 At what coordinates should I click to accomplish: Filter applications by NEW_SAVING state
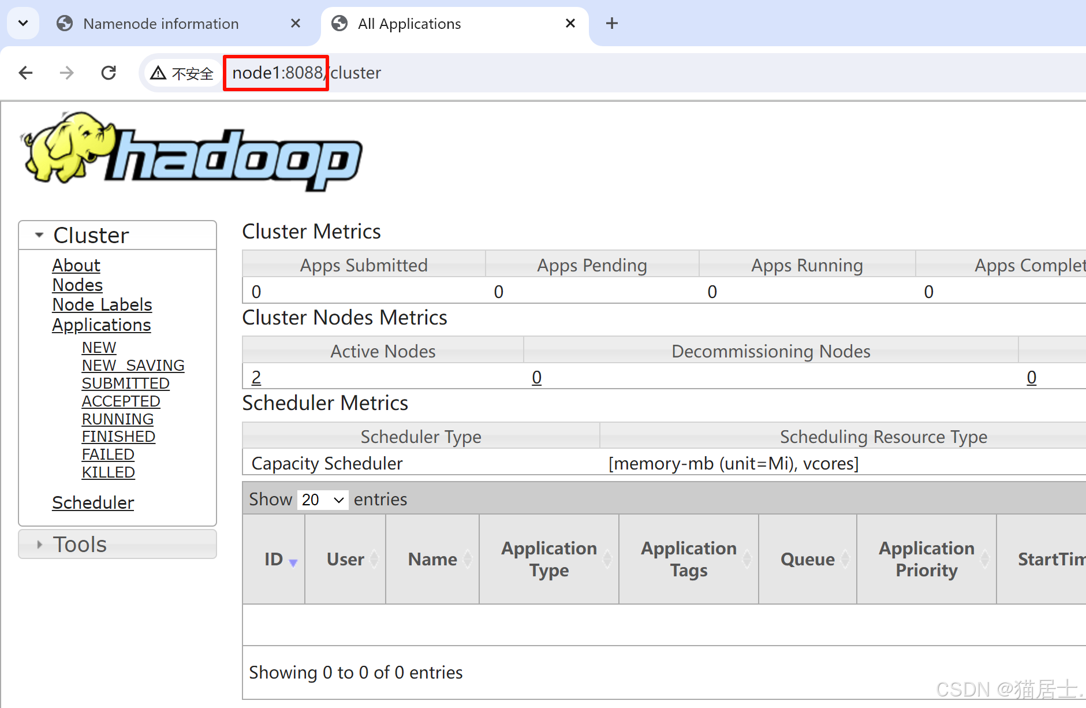pos(133,366)
